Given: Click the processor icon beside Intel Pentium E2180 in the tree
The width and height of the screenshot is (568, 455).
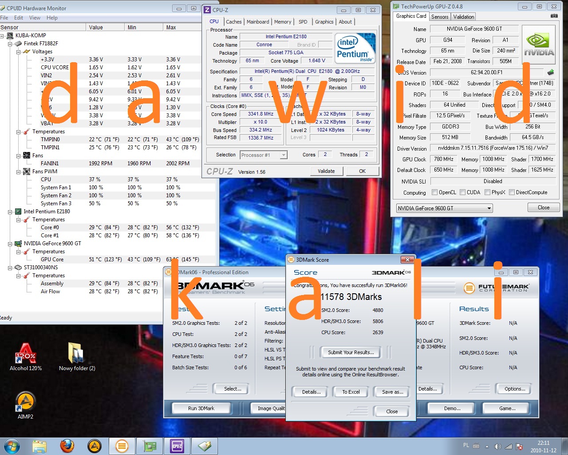Looking at the screenshot, I should [18, 212].
